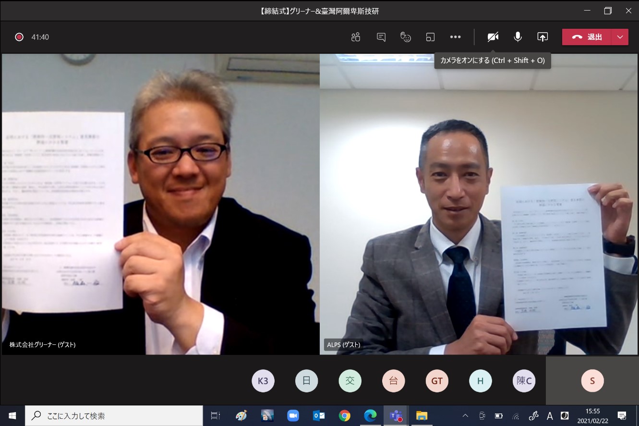Open raise hand reactions menu
This screenshot has height=426, width=639.
[406, 37]
